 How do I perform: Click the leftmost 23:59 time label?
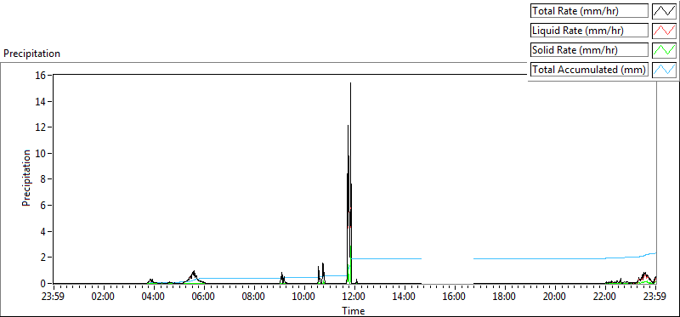point(54,297)
